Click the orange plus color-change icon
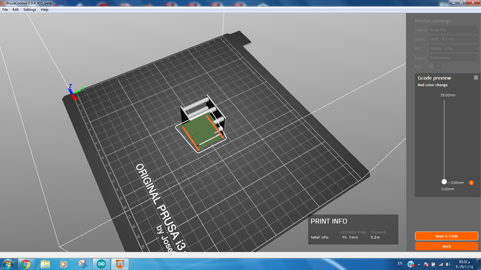Image resolution: width=481 pixels, height=270 pixels. (471, 183)
